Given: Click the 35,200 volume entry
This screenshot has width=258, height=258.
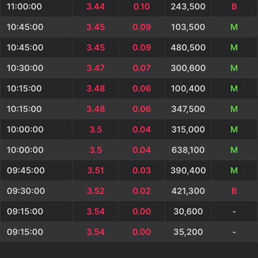Looking at the screenshot, I should [188, 232].
